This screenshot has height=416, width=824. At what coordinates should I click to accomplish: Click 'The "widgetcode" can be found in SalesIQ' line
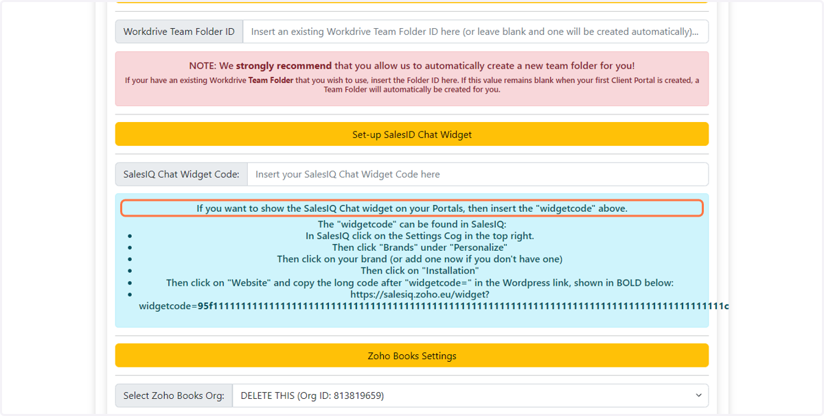pos(412,224)
